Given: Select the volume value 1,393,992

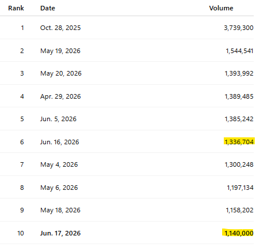Looking at the screenshot, I should 239,73.
